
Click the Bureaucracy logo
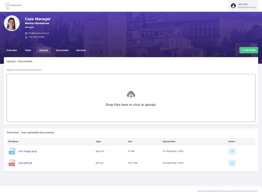point(13,6)
